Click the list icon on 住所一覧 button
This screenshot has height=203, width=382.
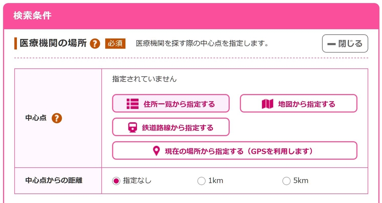point(133,104)
